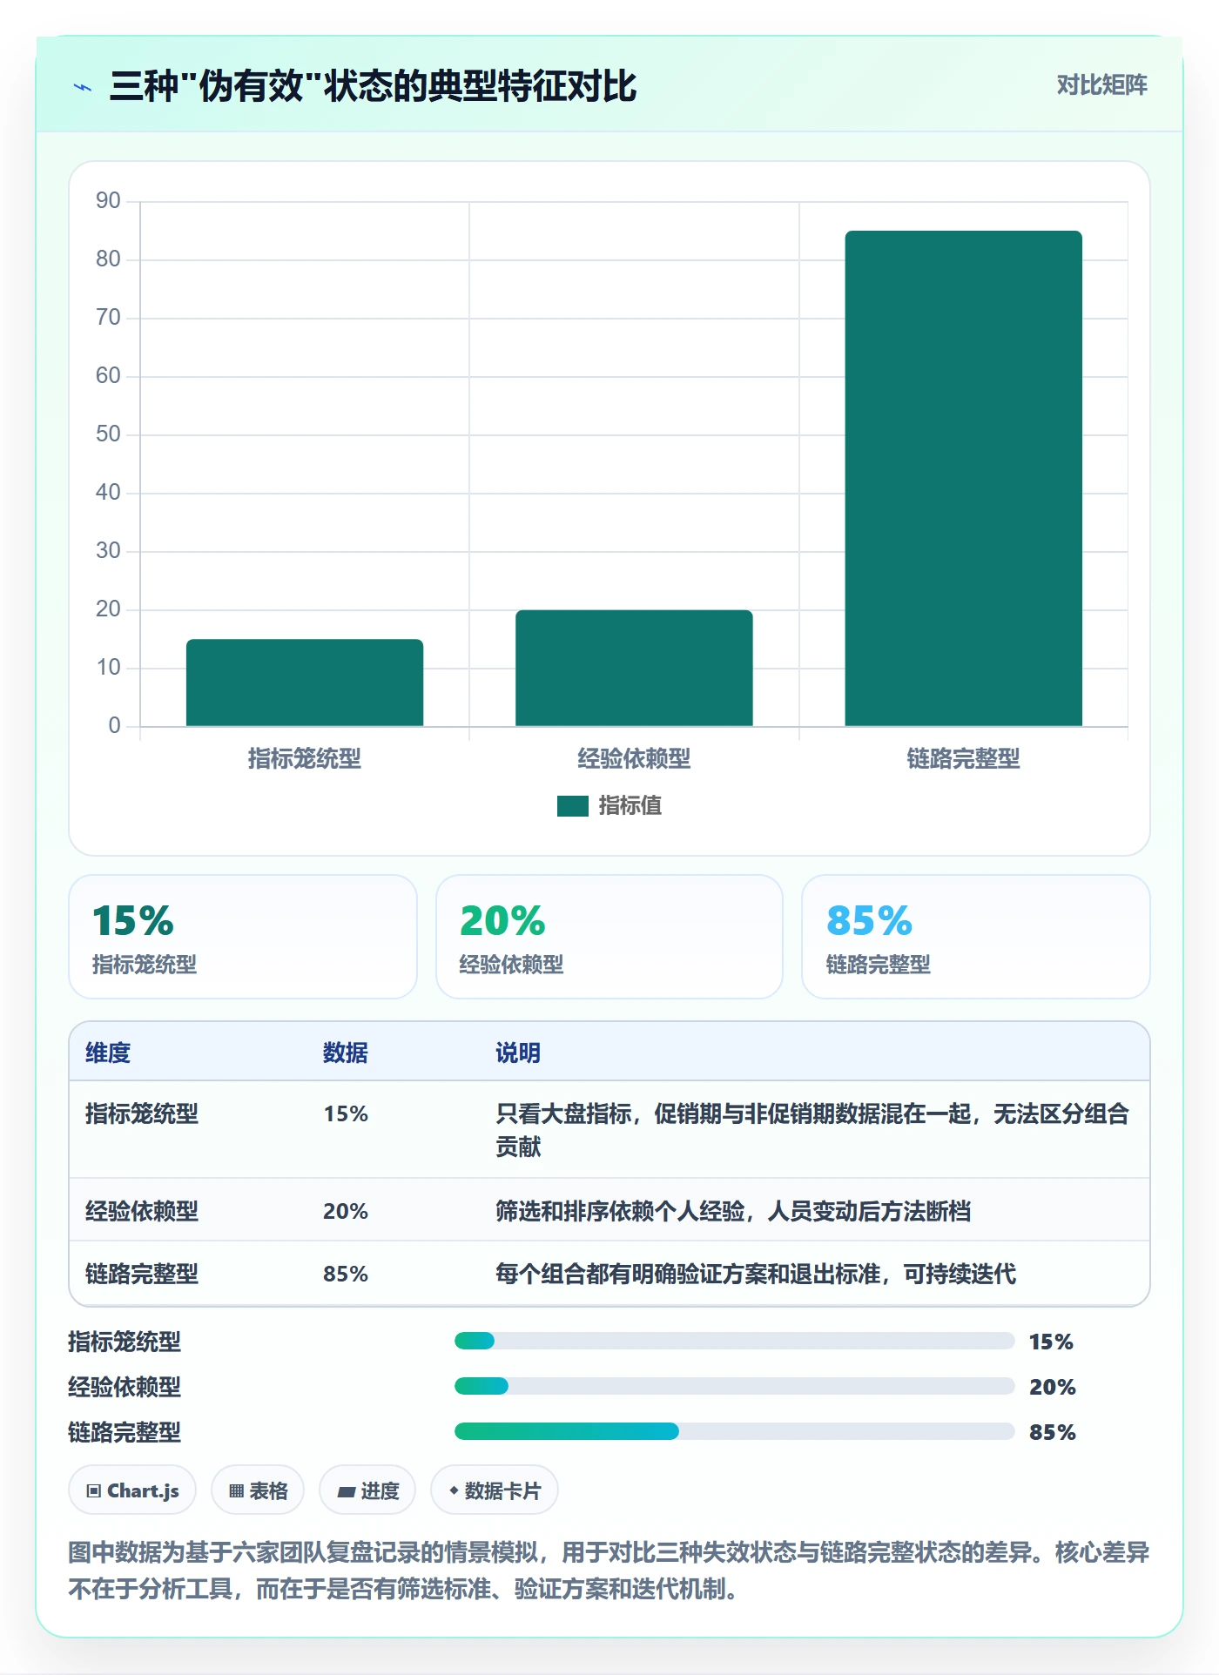Click the 经验依赖型 x-axis label
The image size is (1219, 1675).
[634, 758]
